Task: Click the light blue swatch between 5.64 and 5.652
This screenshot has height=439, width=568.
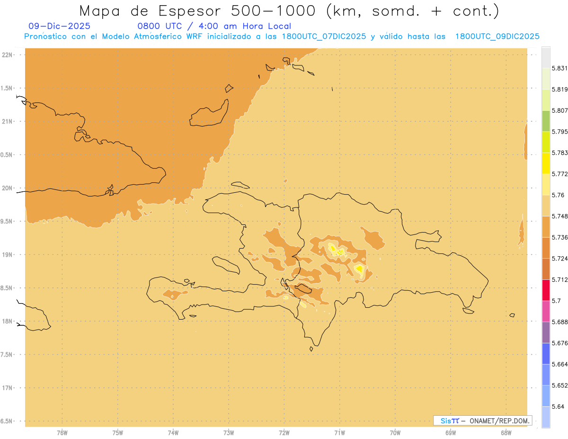Action: click(x=546, y=396)
